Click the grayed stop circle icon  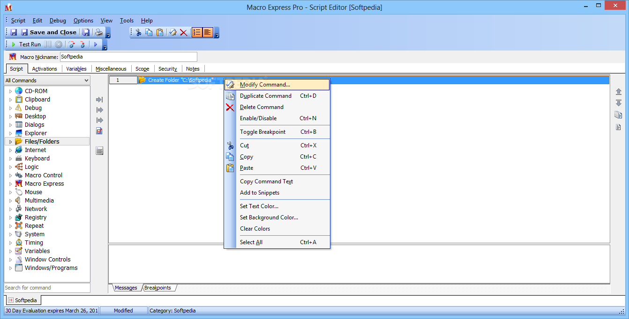click(x=59, y=44)
